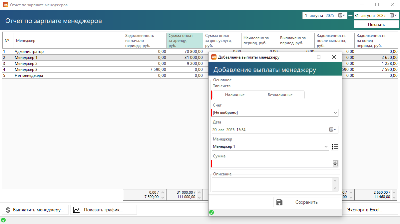Click into the Сумма input field
The image size is (400, 224).
(272, 164)
